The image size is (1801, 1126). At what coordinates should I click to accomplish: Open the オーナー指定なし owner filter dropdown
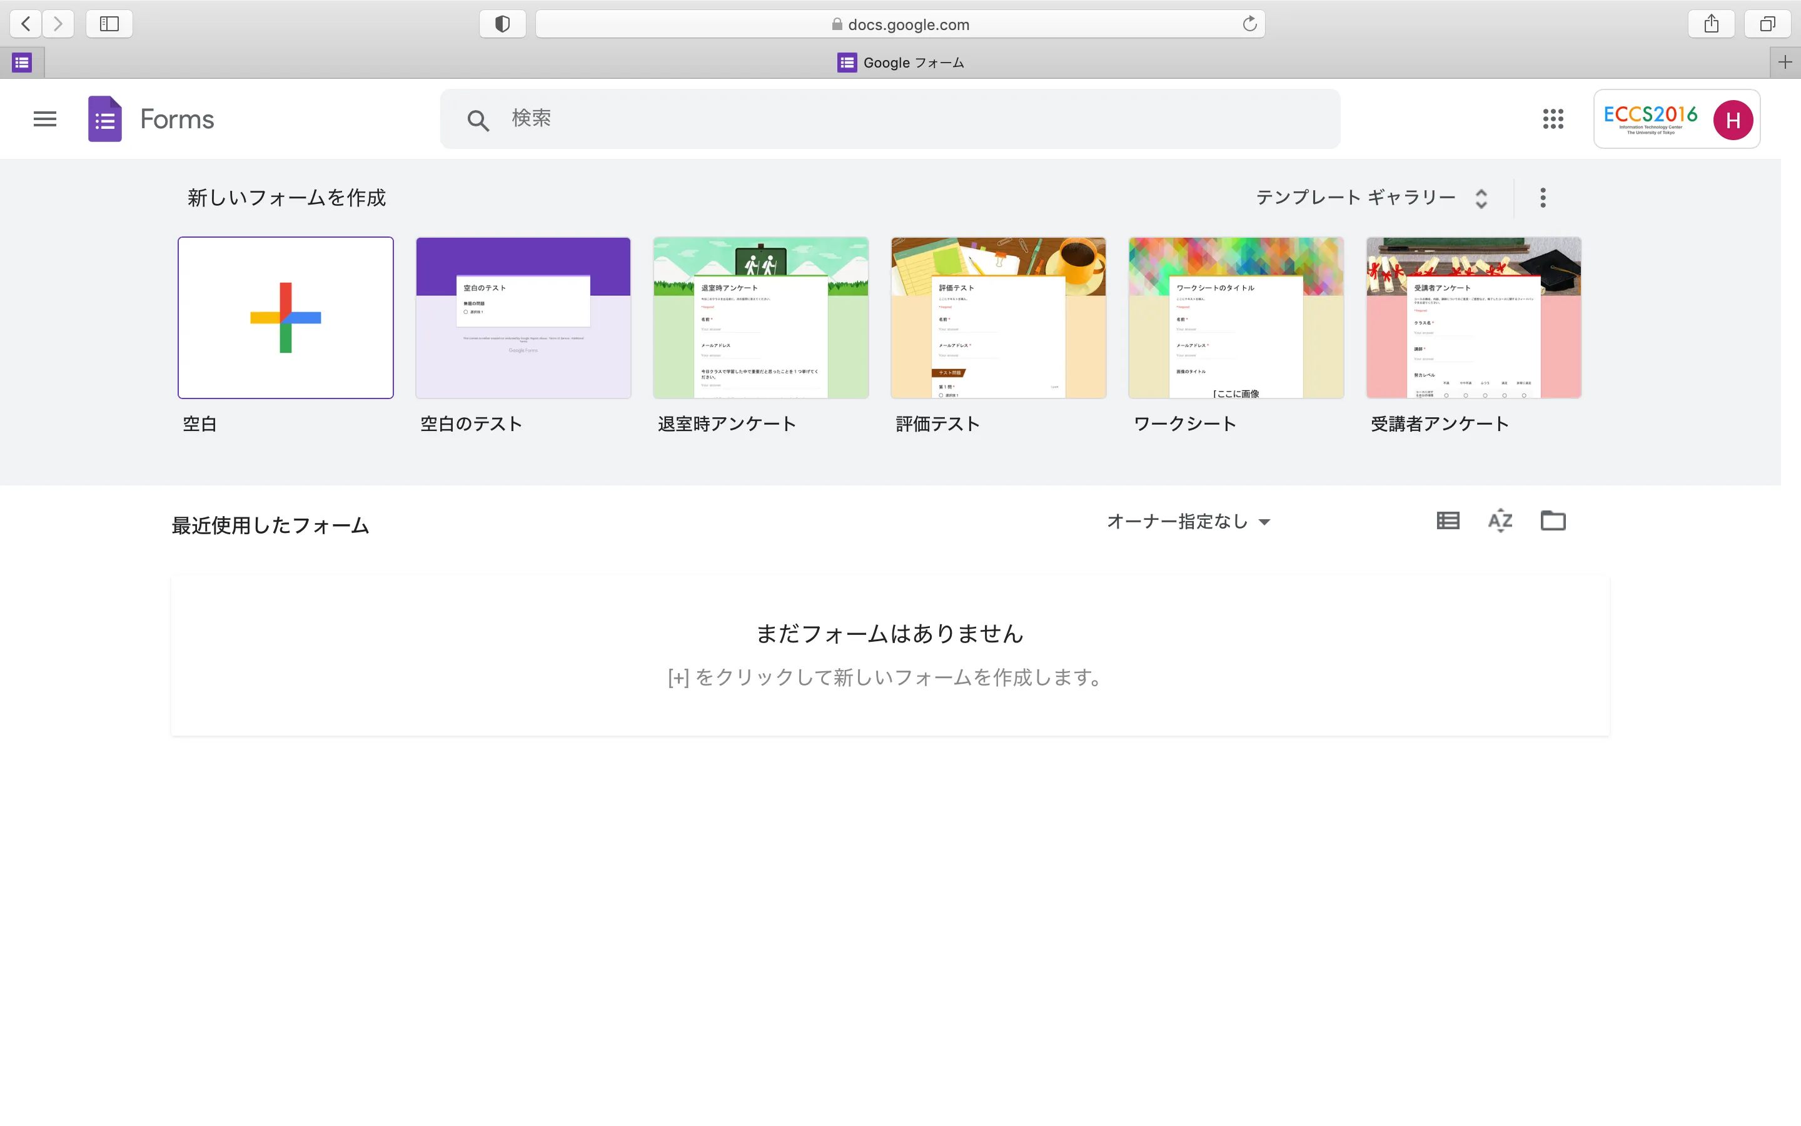pyautogui.click(x=1189, y=521)
